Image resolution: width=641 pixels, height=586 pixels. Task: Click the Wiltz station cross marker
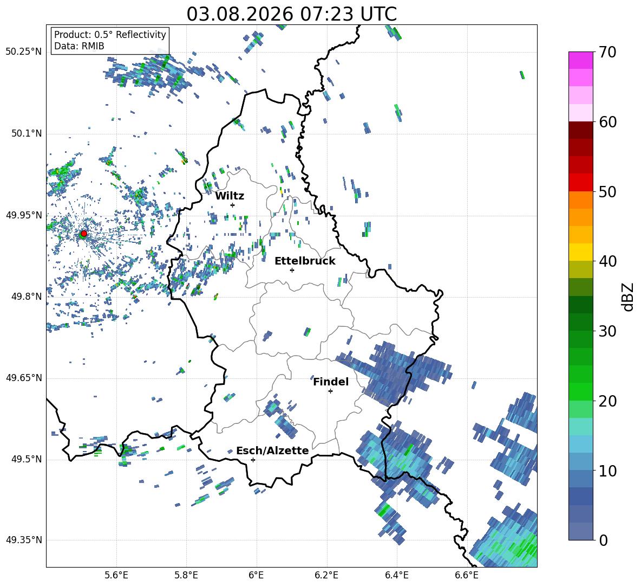[232, 205]
